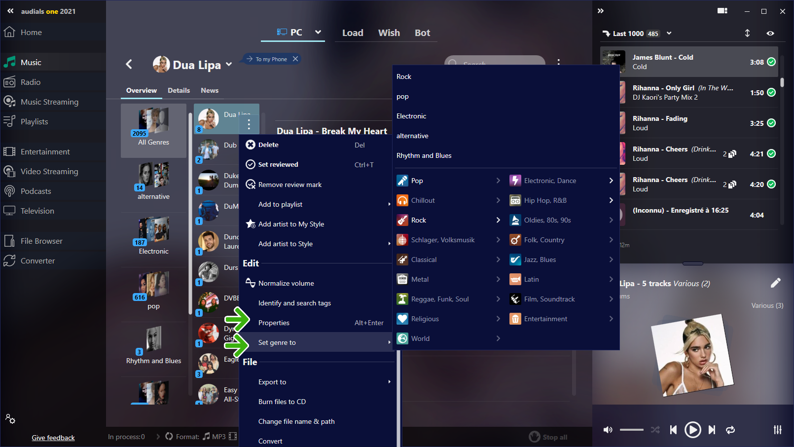Open the PC source dropdown arrow

click(x=318, y=32)
